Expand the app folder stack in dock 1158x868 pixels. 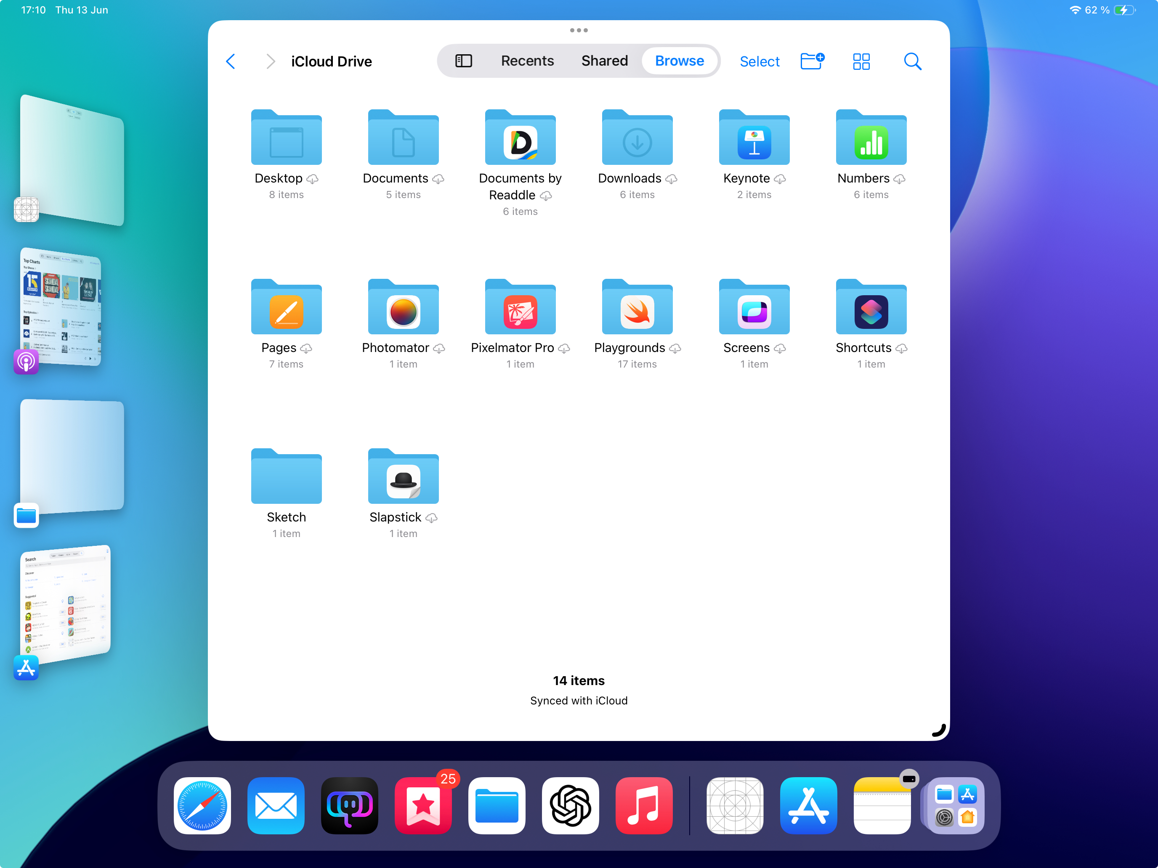(955, 805)
